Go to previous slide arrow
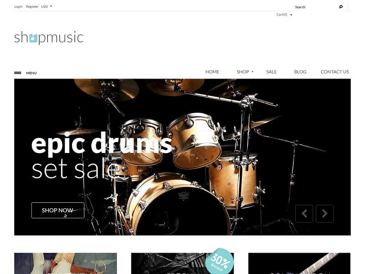This screenshot has height=274, width=365. point(304,214)
